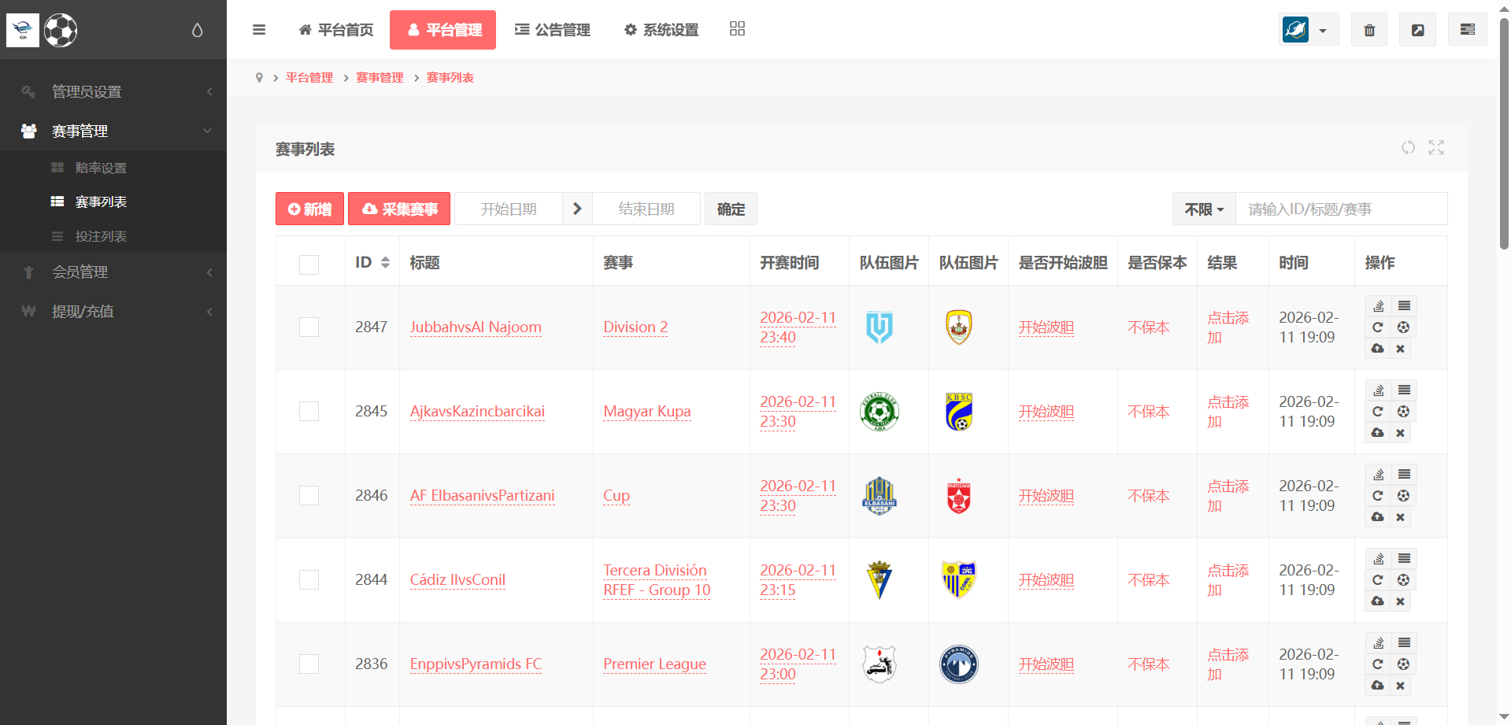Click the water drop theme icon
This screenshot has height=725, width=1511.
click(x=197, y=30)
